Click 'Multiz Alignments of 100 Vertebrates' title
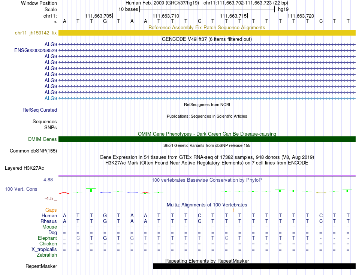This screenshot has width=356, height=275. 207,205
